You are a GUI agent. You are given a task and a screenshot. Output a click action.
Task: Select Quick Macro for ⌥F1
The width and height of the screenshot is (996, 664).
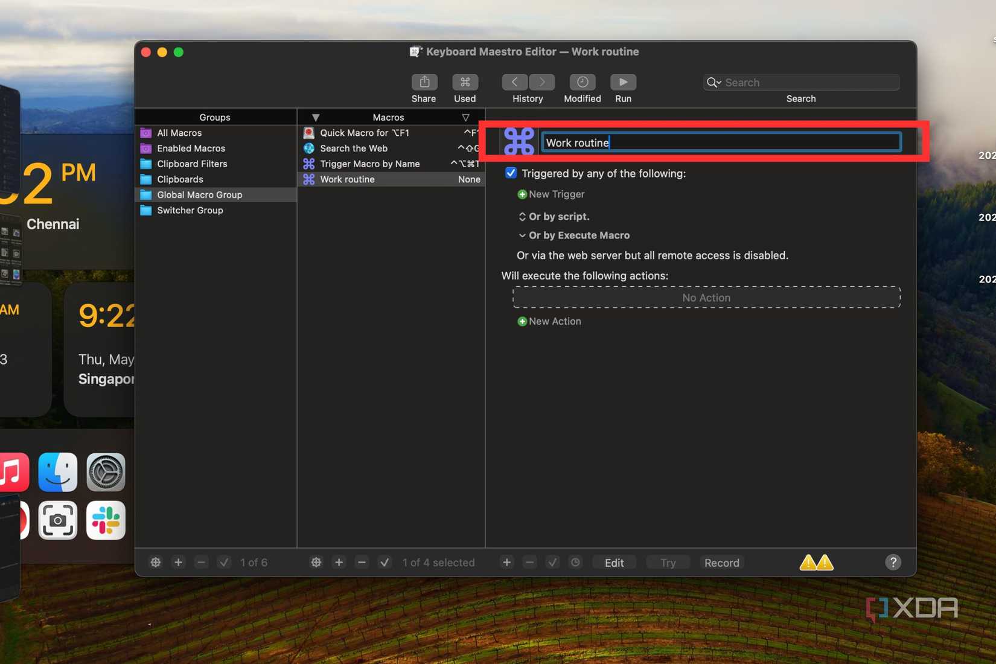(x=392, y=133)
